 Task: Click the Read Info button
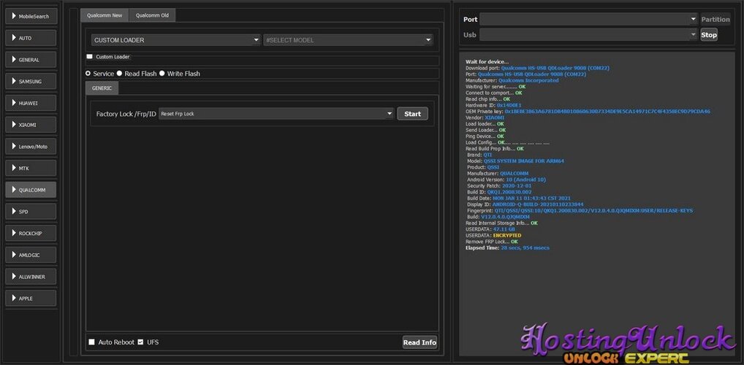tap(420, 342)
